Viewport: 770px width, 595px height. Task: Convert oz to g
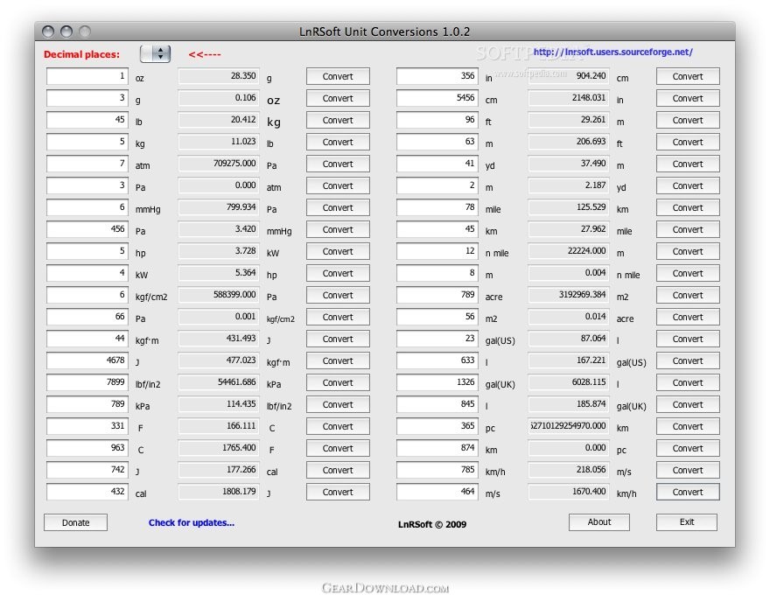[x=338, y=77]
